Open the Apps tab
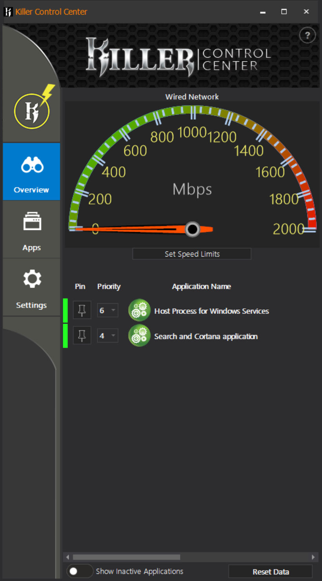Image resolution: width=322 pixels, height=581 pixels. 31,229
